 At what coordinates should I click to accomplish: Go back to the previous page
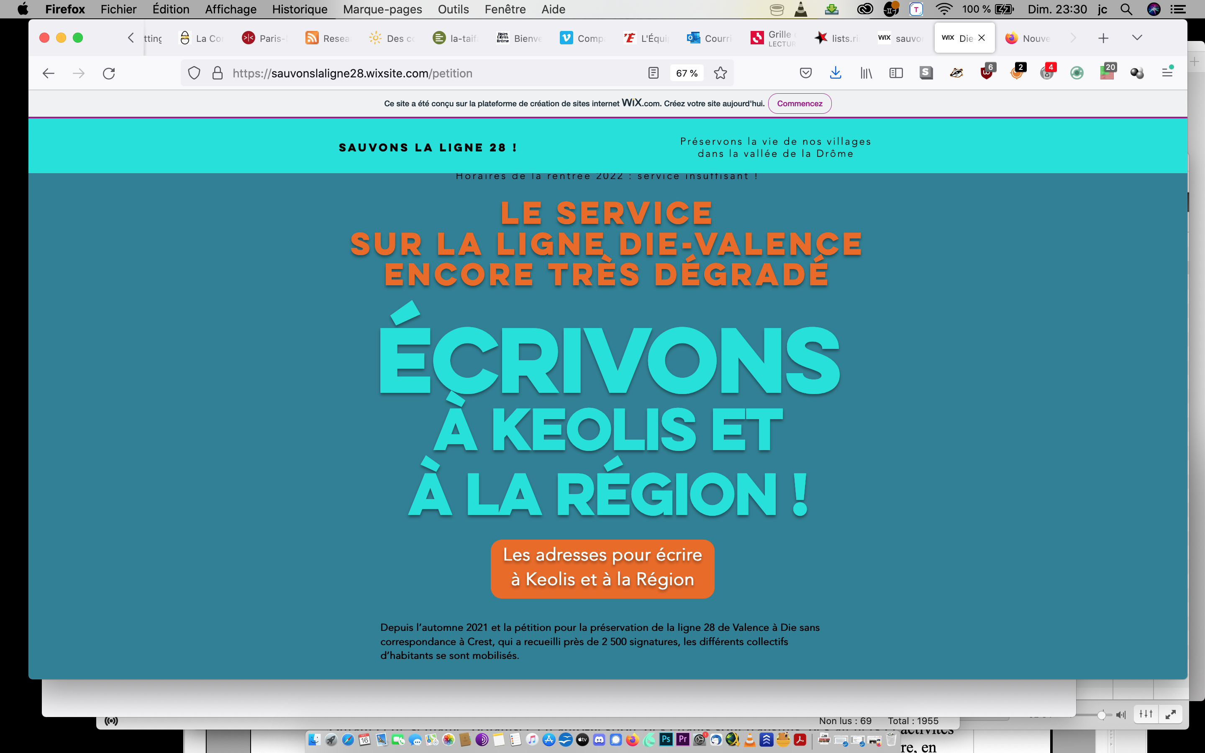(48, 73)
